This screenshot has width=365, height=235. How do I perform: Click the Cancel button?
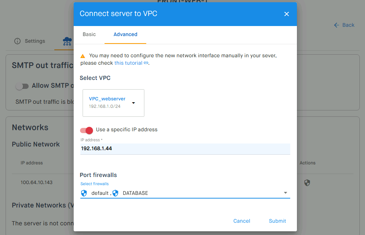tap(241, 221)
